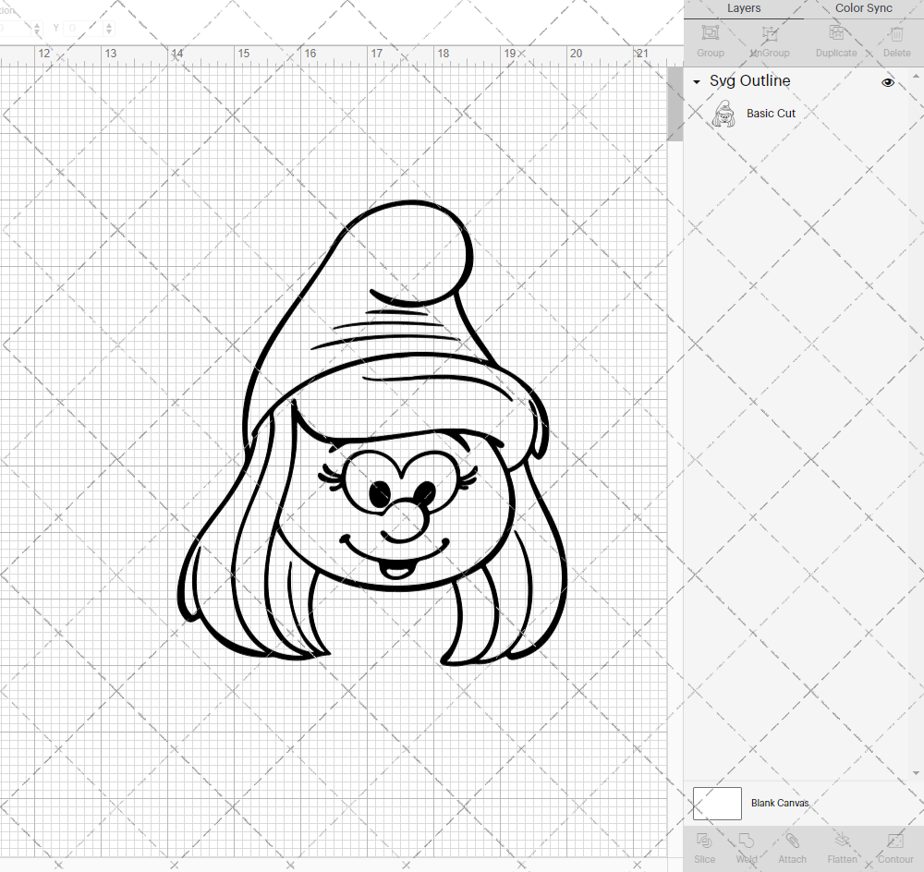The height and width of the screenshot is (872, 924).
Task: Click the Y position stepper down arrow
Action: [x=108, y=31]
